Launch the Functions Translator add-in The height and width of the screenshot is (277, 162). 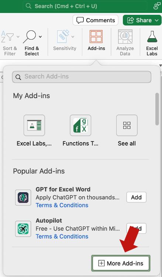(x=80, y=125)
